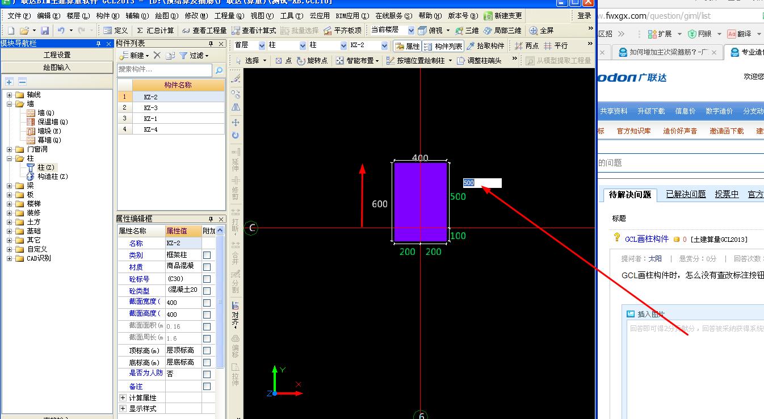Select the 点 point drawing tool
The image size is (764, 419).
(x=283, y=60)
